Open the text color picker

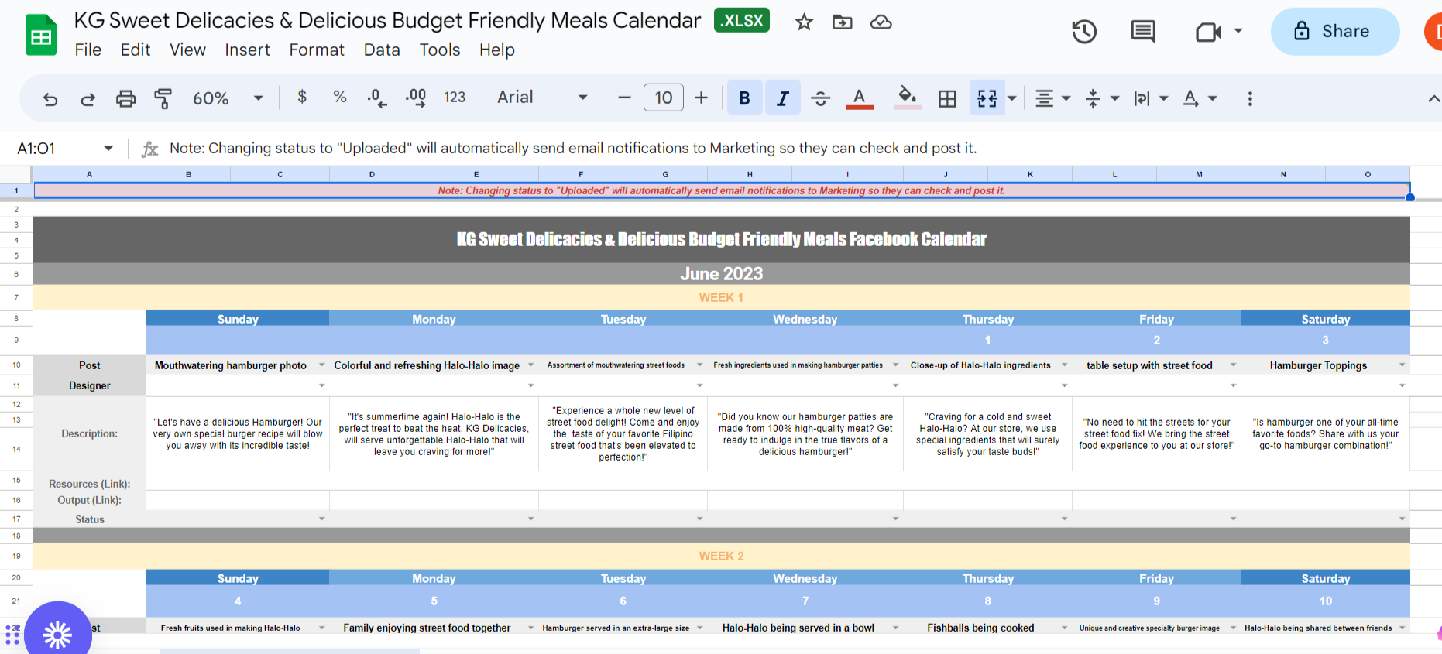coord(859,98)
